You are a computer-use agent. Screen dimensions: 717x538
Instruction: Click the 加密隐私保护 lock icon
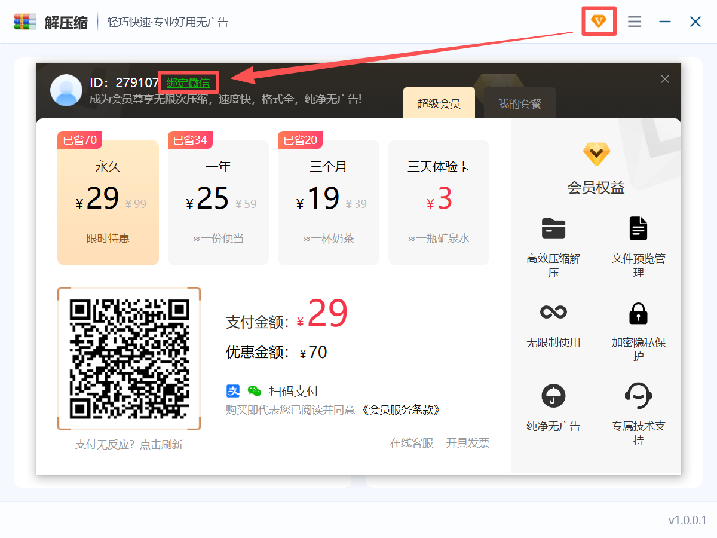click(638, 313)
